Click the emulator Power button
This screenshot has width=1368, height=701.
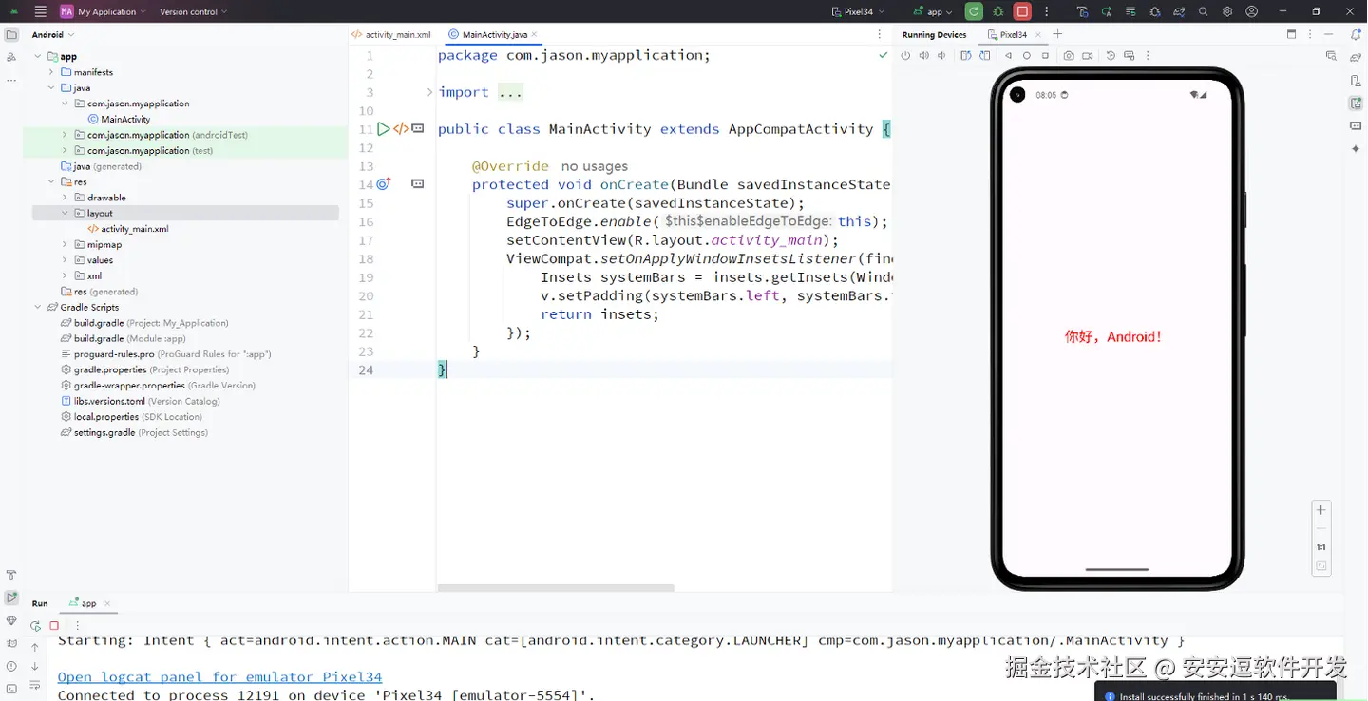[905, 56]
